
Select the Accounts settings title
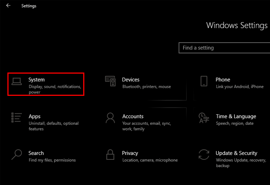coord(133,116)
